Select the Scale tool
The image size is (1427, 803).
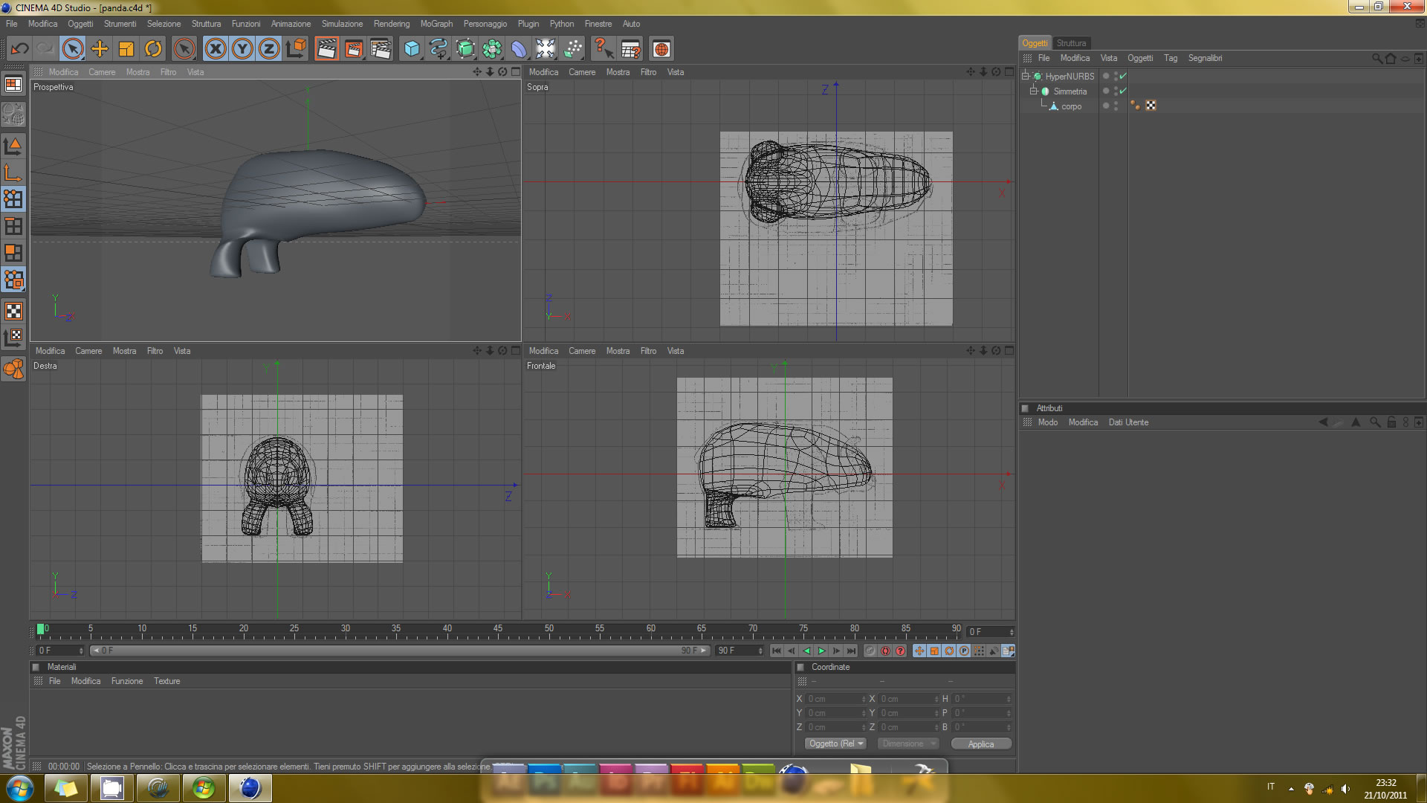(x=126, y=49)
